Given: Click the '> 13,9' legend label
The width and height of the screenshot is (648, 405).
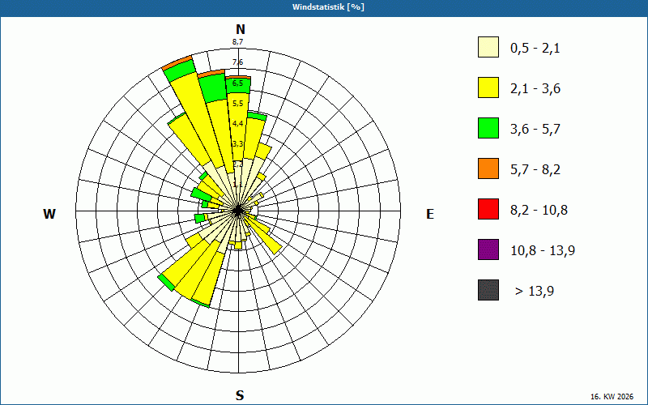Looking at the screenshot, I should [535, 292].
